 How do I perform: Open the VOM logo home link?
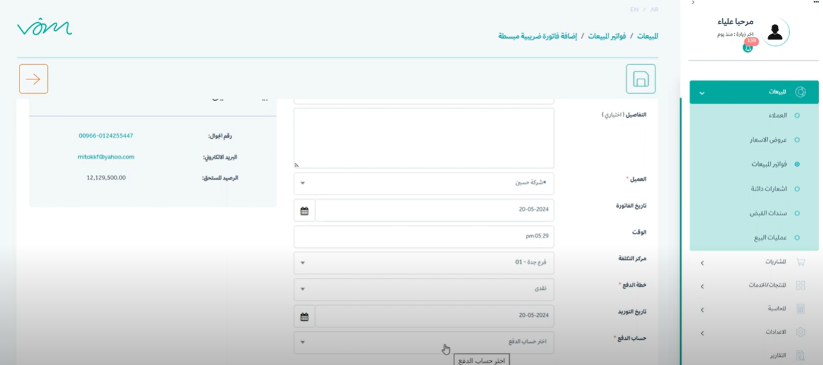44,27
